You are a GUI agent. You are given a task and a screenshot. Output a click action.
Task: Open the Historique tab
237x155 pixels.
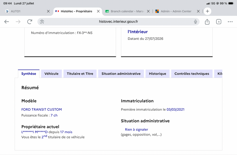tap(158, 74)
